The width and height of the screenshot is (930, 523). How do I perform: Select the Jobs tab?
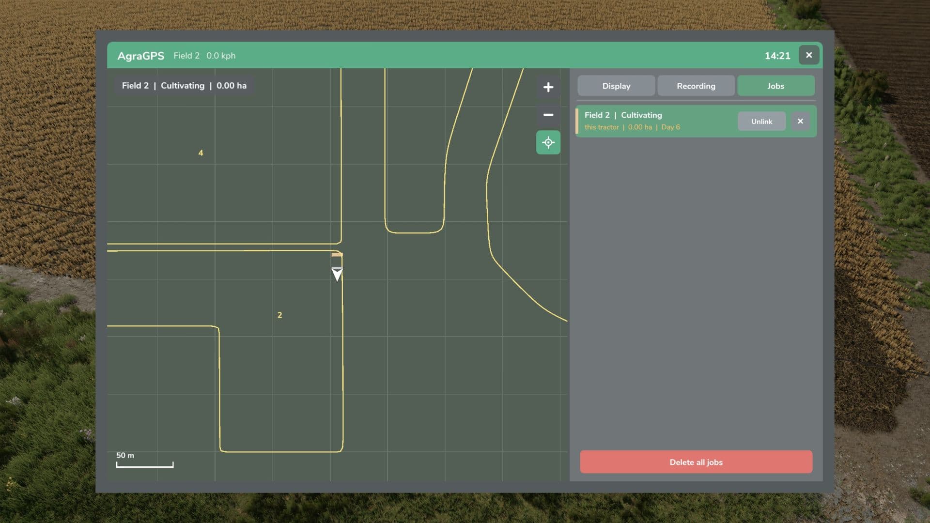[775, 86]
